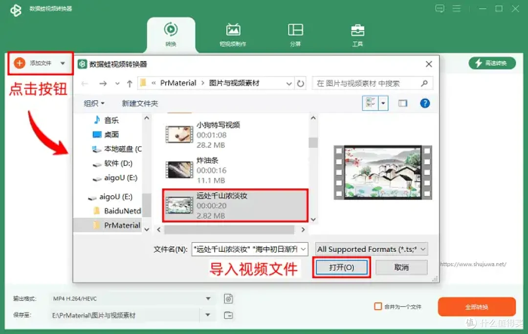Open the 短视频制作 tab
528x334 pixels.
pyautogui.click(x=233, y=35)
